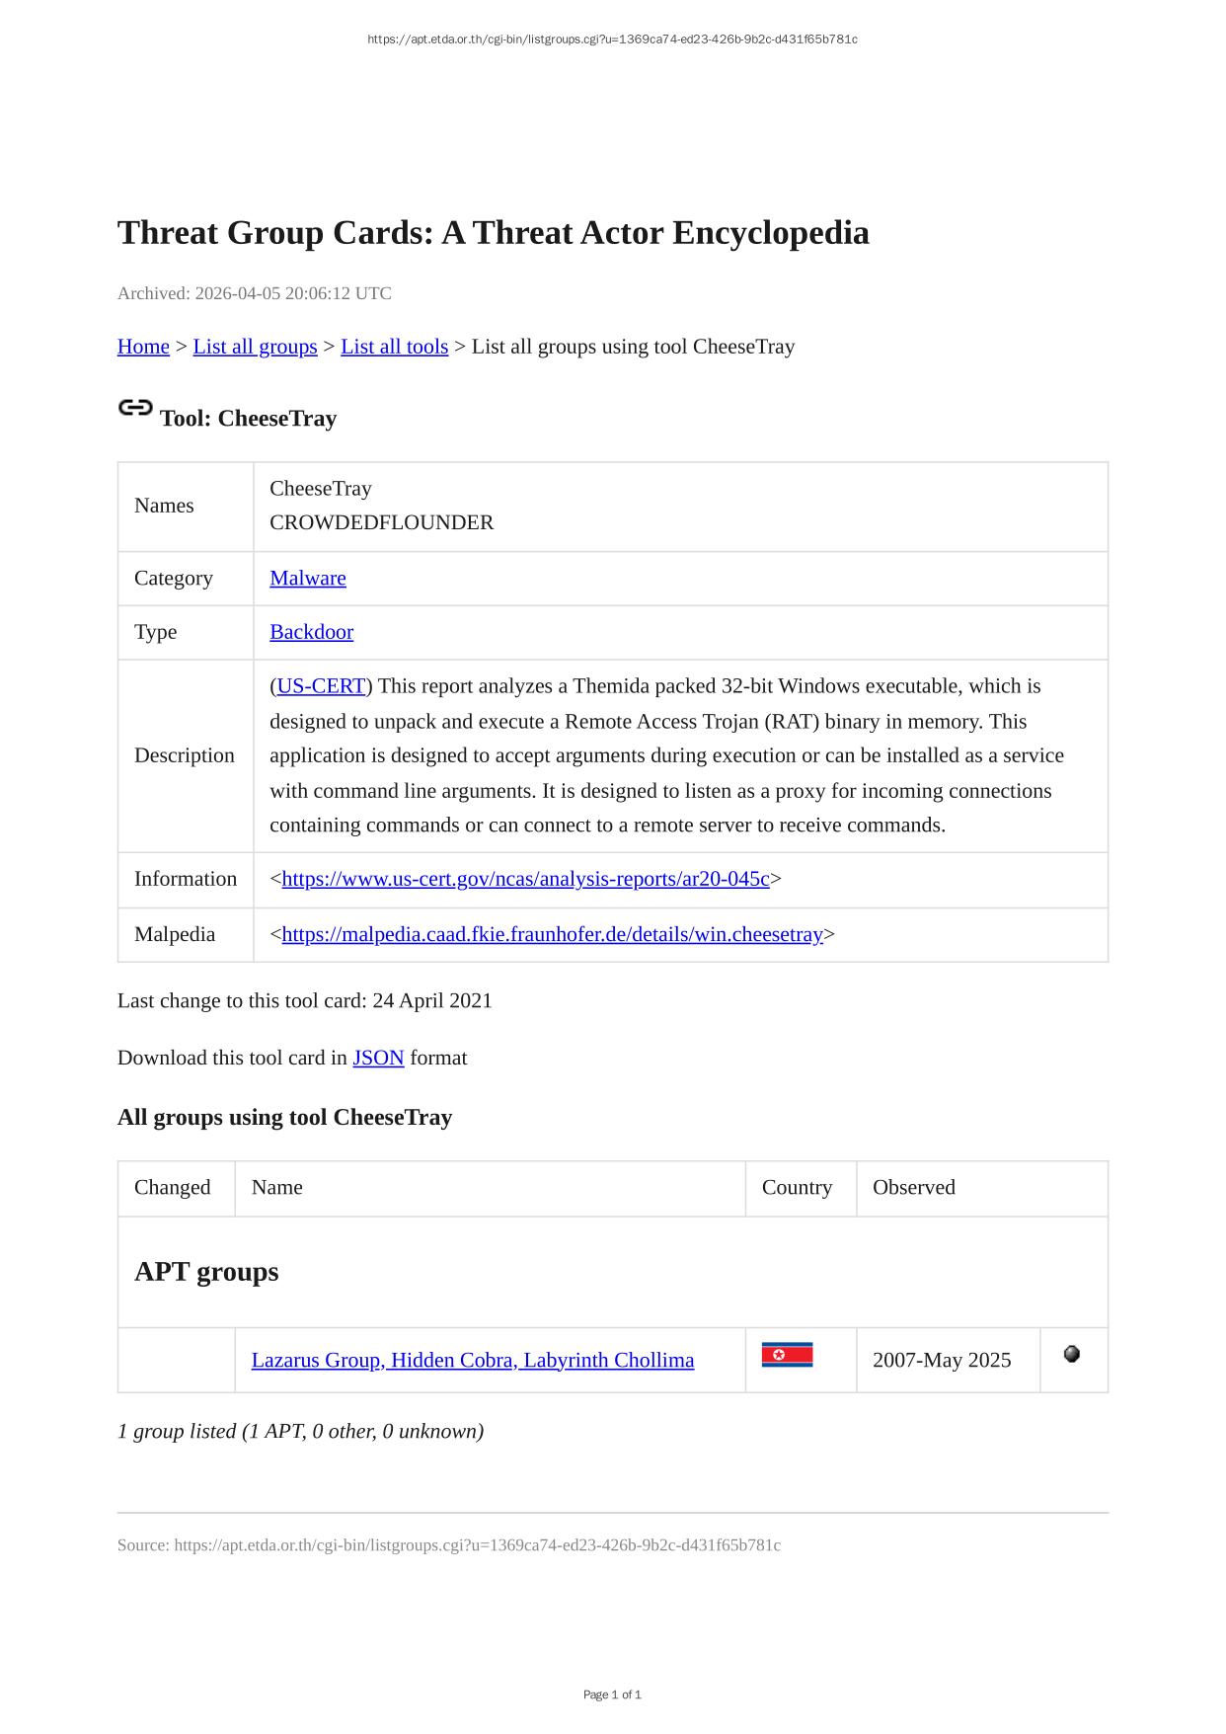
Task: Click the Changed column header
Action: click(172, 1187)
